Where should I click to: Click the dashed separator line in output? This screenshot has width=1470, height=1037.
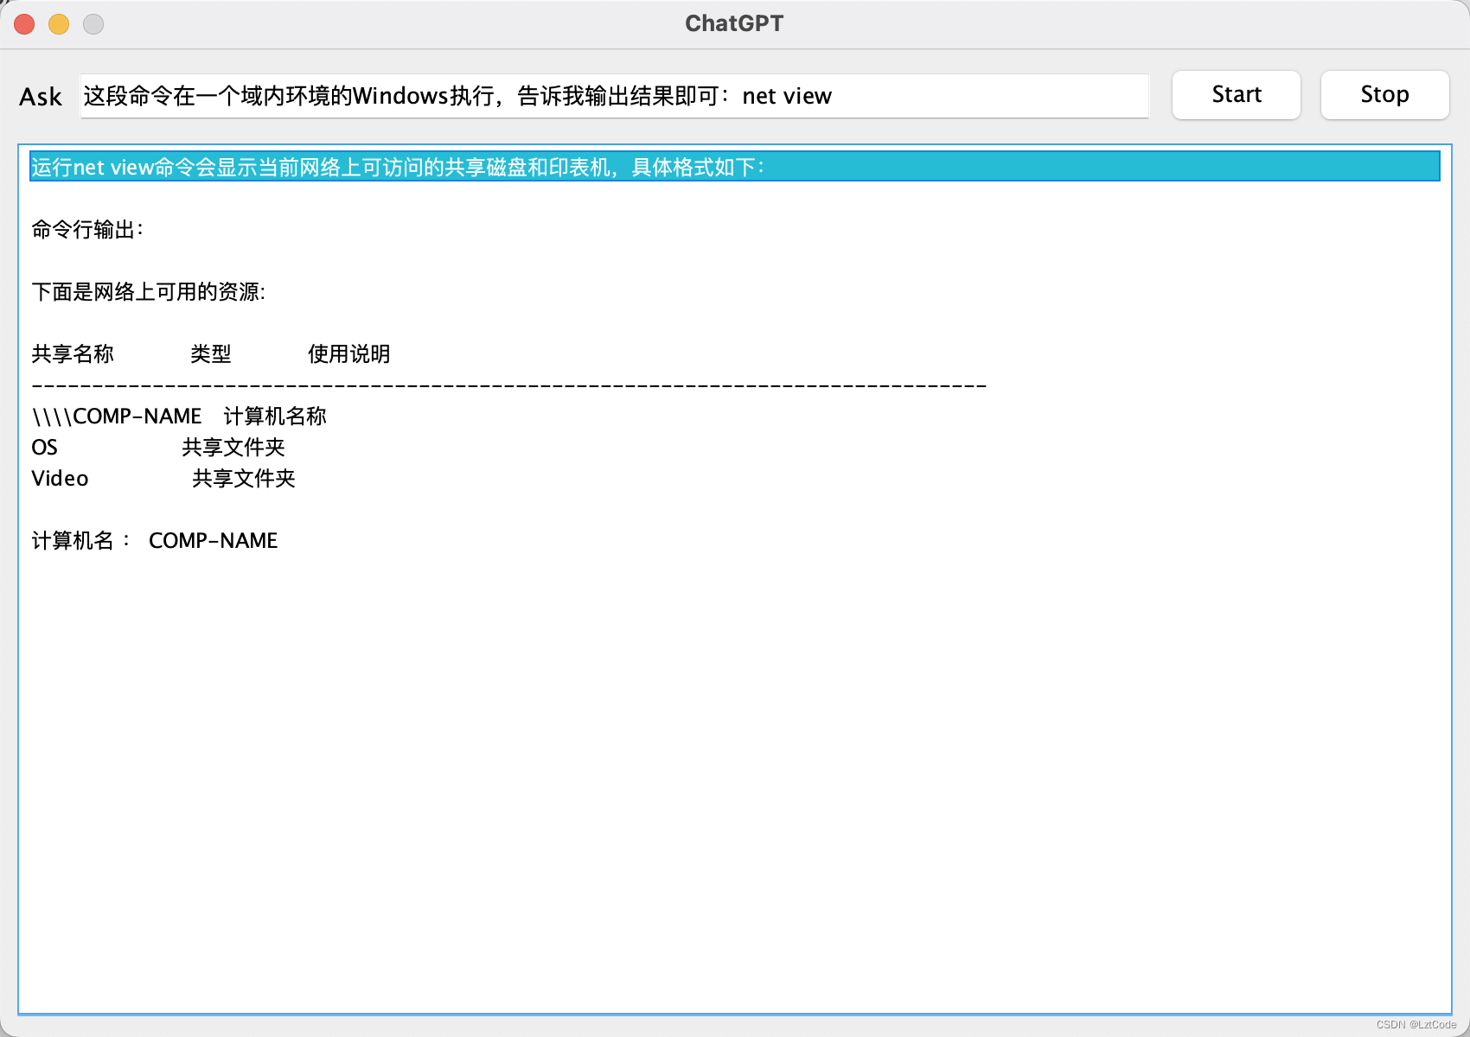pos(508,385)
